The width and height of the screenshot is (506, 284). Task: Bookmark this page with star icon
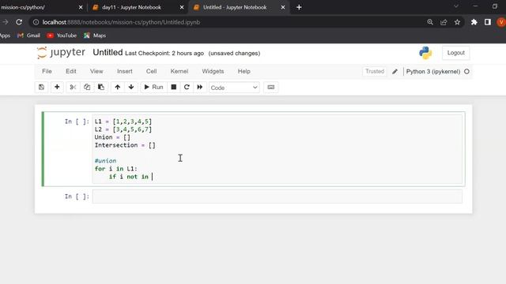tap(457, 22)
